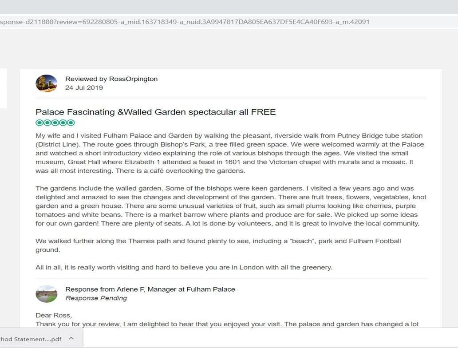Click the closing line starting All in all
This screenshot has height=348, width=458.
(x=184, y=267)
